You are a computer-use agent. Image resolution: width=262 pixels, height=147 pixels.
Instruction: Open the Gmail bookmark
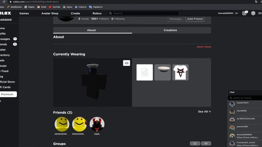[x=42, y=7]
